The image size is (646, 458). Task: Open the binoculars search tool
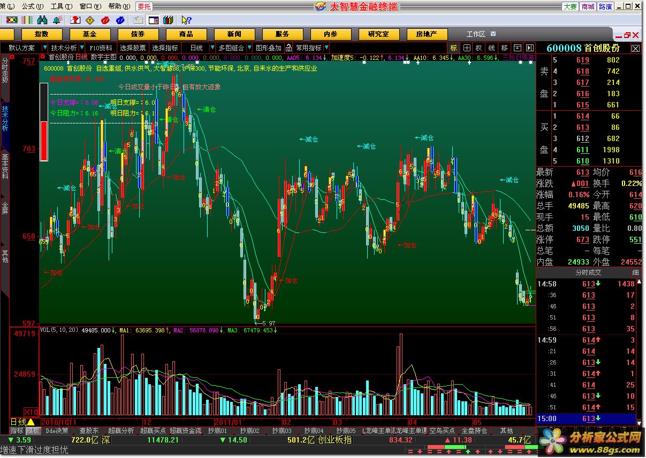(x=43, y=20)
